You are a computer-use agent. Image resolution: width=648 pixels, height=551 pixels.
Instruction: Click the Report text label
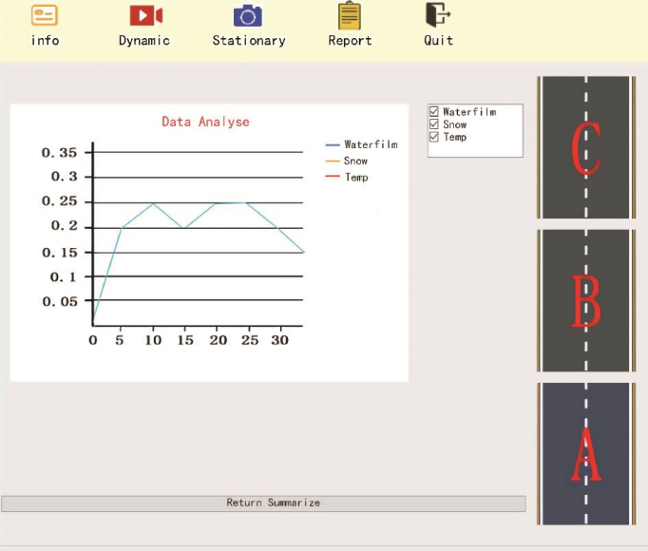350,40
